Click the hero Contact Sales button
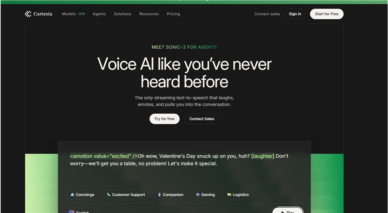The height and width of the screenshot is (213, 388). tap(202, 119)
